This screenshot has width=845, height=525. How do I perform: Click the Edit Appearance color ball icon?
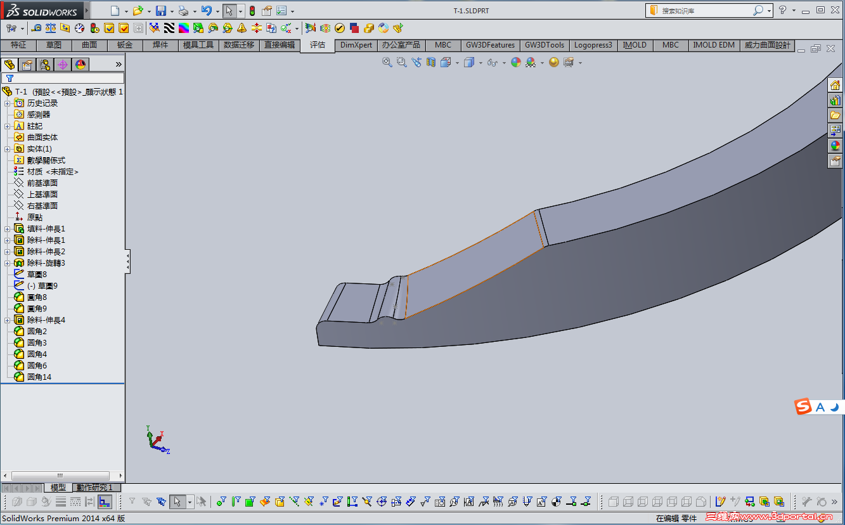(x=515, y=62)
